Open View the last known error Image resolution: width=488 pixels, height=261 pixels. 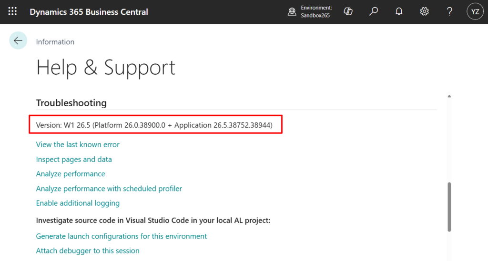click(x=78, y=144)
